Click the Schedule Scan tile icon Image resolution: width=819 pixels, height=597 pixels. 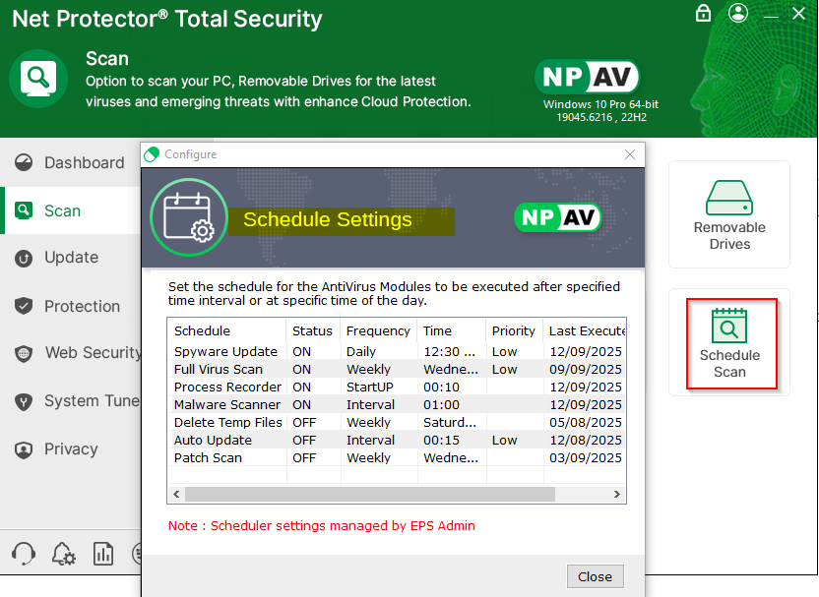(x=729, y=326)
